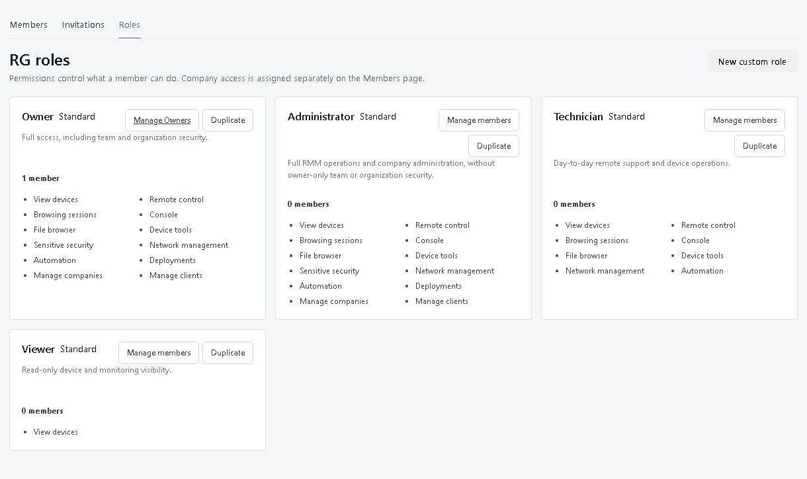
Task: Click the 'Day-to-day remote support' description
Action: coord(642,163)
